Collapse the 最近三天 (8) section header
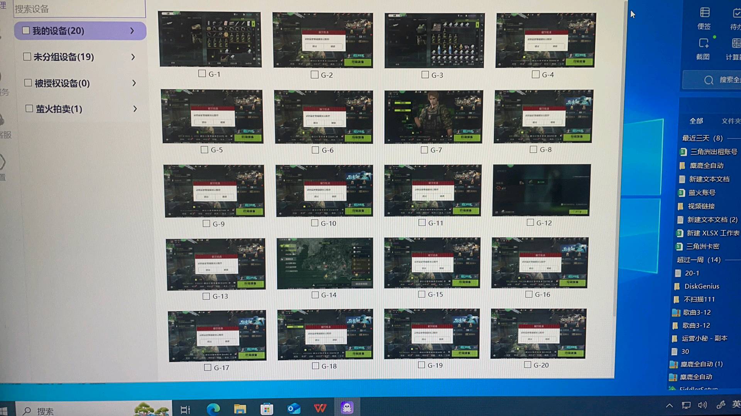The width and height of the screenshot is (741, 416). [702, 138]
